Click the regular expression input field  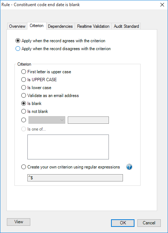pos(75,178)
